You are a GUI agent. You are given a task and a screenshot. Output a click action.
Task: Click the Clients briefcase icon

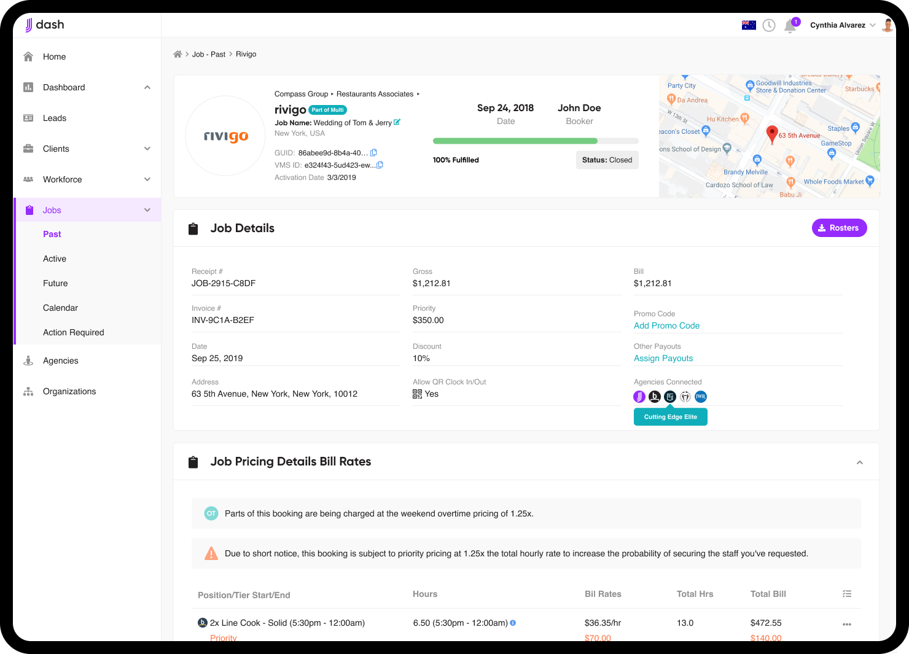[28, 149]
